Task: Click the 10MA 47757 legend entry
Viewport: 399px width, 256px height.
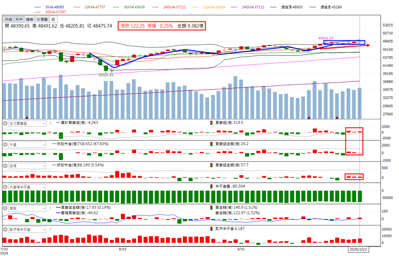Action: coord(89,7)
